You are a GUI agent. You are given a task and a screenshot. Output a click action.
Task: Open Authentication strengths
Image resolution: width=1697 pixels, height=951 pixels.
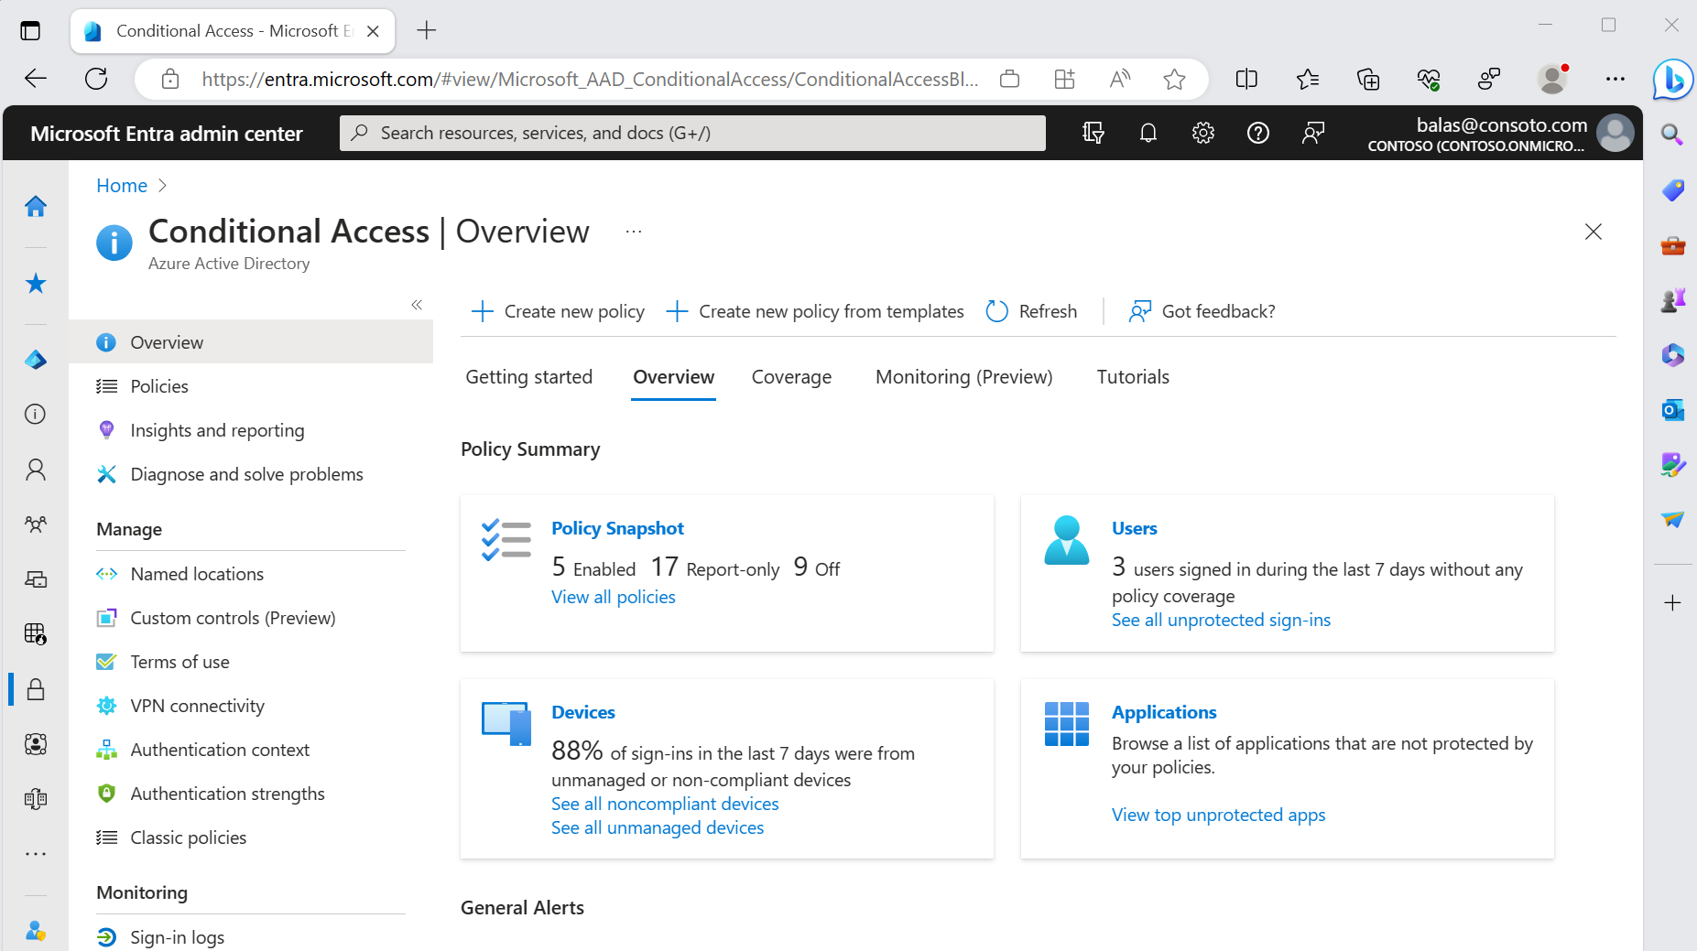click(x=251, y=794)
